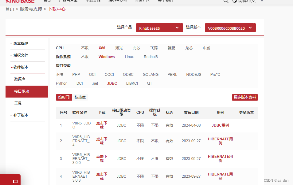
Task: Download V8R6_HIBERNAET_3.0.0 via 点击下载
Action: pos(102,159)
